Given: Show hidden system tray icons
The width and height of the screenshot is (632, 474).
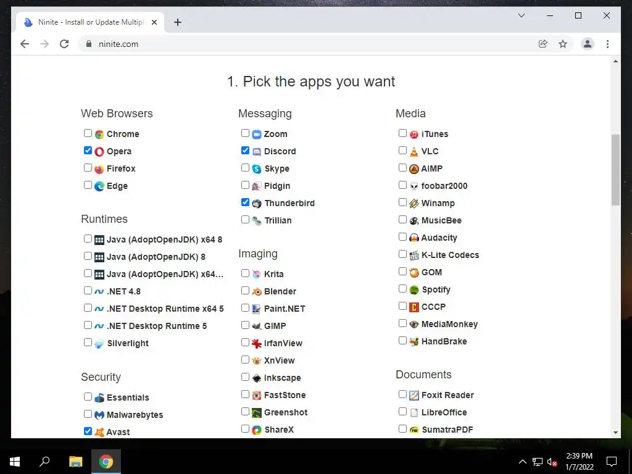Looking at the screenshot, I should (522, 462).
